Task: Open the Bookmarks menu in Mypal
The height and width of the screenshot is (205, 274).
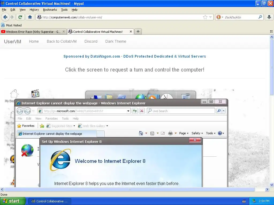Action: click(50, 10)
